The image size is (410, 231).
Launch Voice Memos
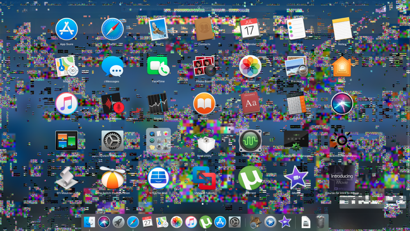pyautogui.click(x=112, y=103)
